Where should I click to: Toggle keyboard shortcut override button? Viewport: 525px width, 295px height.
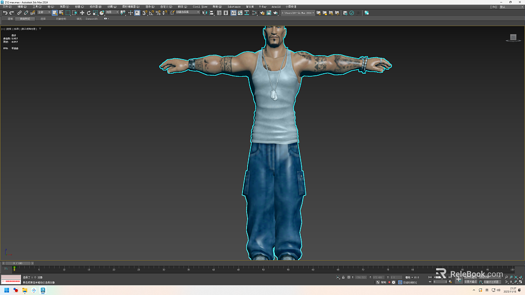(137, 13)
